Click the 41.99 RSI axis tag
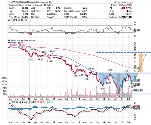 click(x=136, y=30)
